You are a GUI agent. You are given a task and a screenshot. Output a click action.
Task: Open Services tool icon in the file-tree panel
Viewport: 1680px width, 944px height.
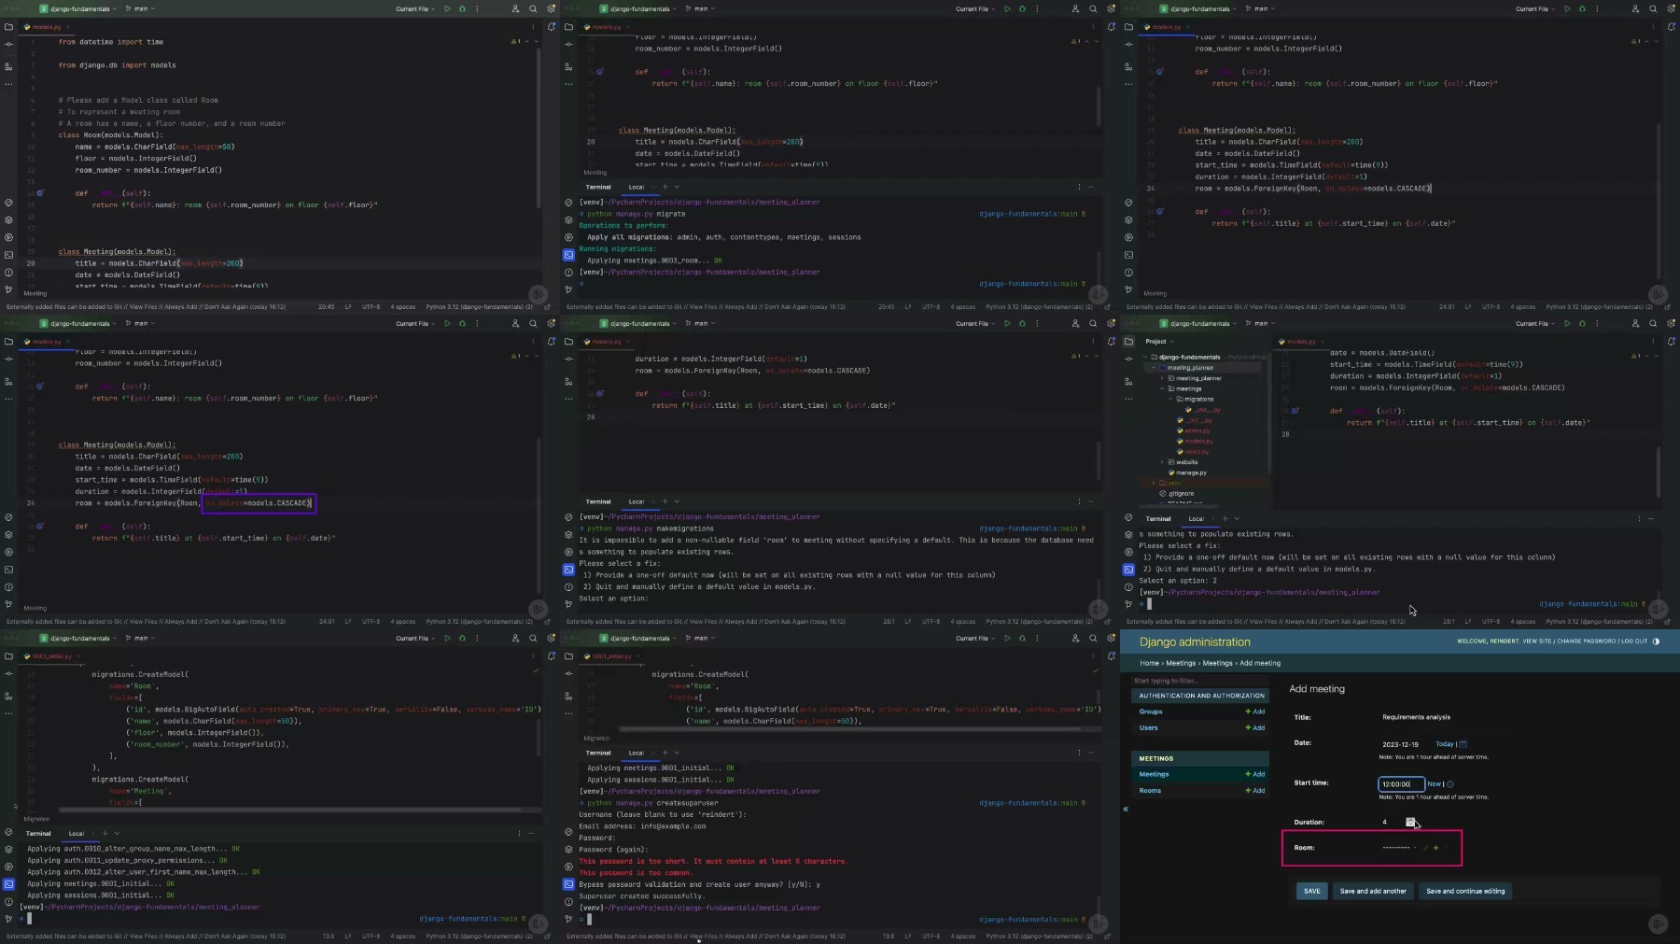tap(1128, 552)
